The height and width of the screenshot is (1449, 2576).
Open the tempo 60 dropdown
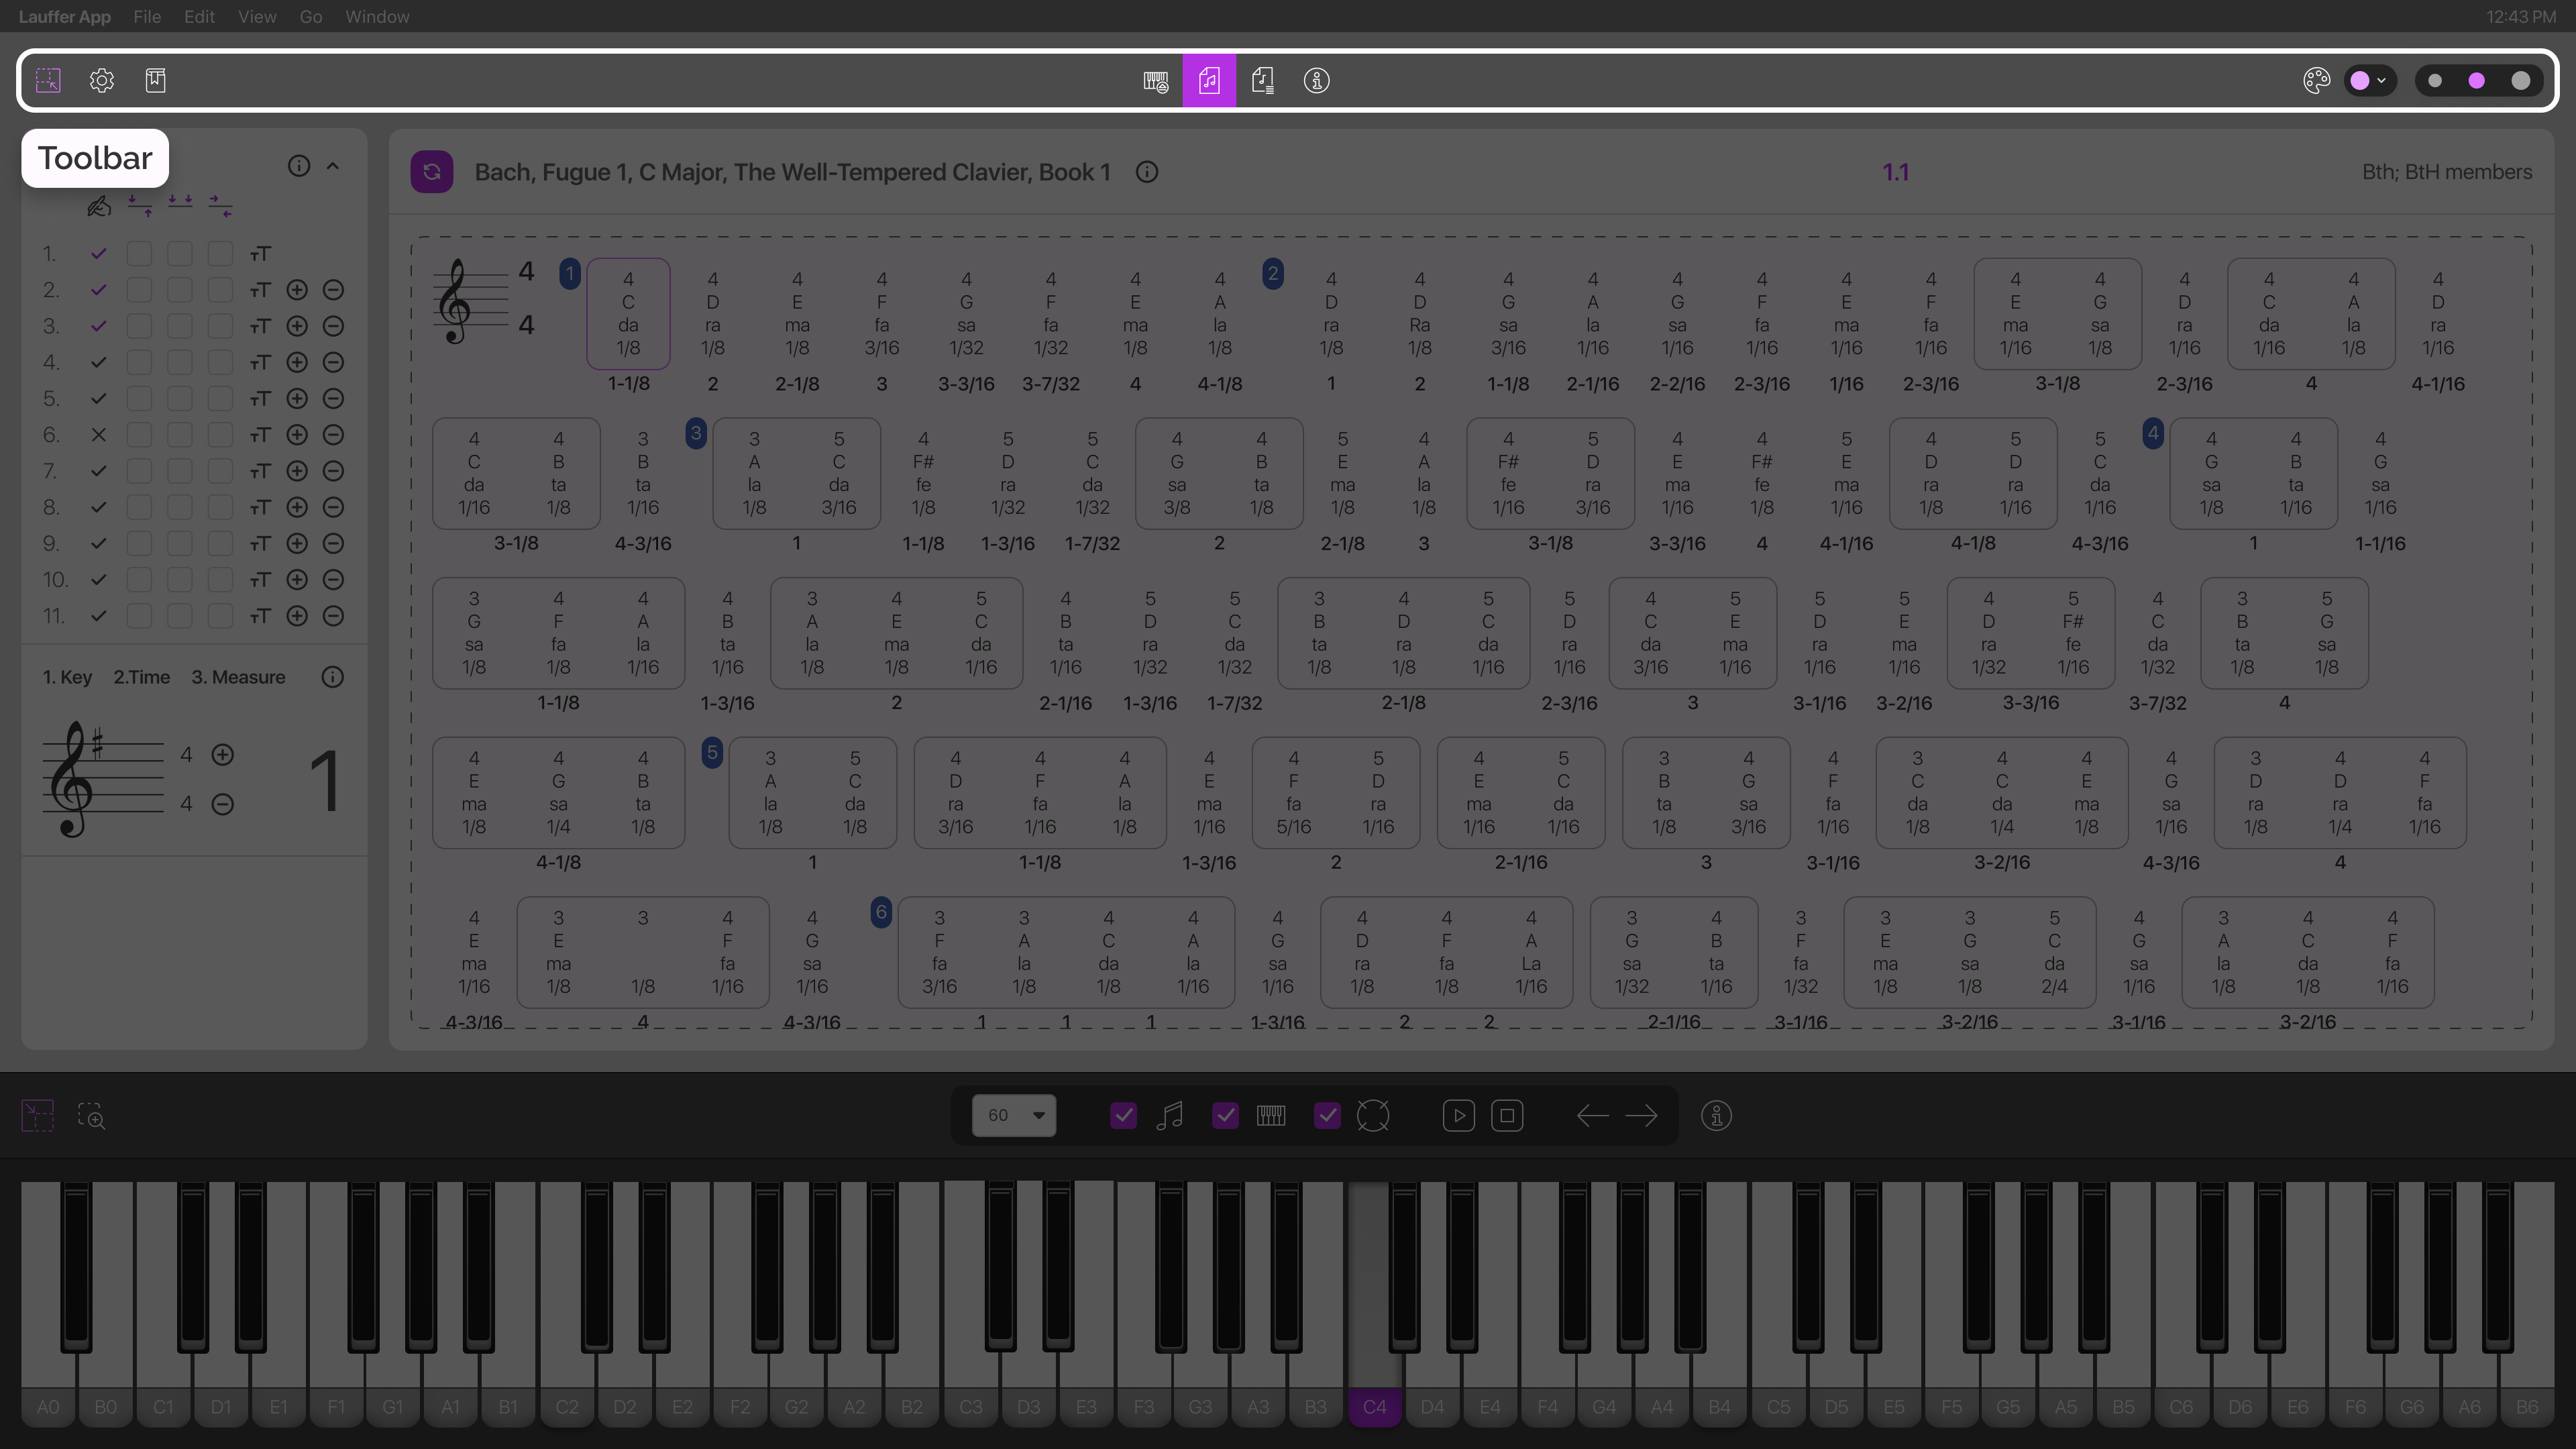pos(1014,1115)
